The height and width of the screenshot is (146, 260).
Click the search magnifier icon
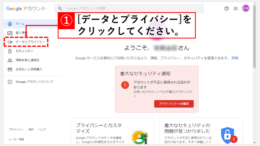(60, 8)
